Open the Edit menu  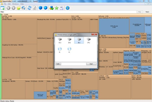(x=9, y=4)
